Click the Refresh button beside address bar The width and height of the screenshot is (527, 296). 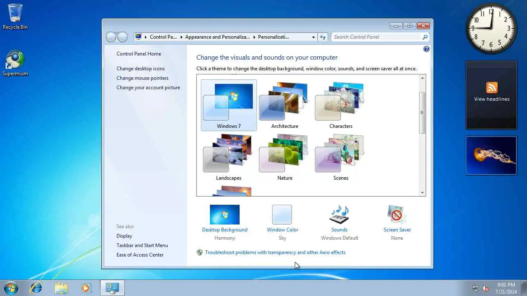(323, 37)
